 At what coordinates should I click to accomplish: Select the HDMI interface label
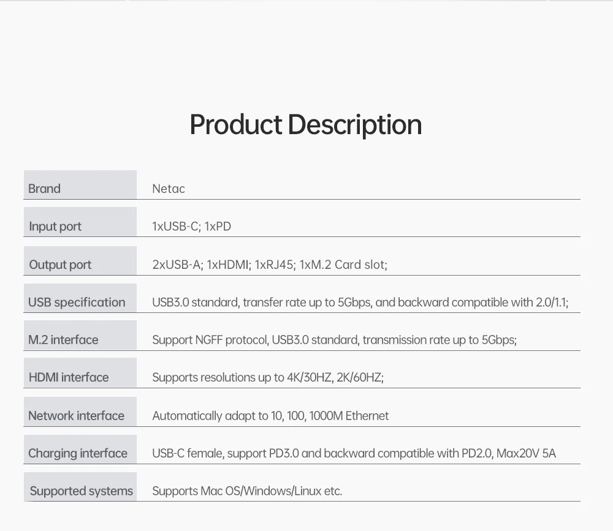69,377
